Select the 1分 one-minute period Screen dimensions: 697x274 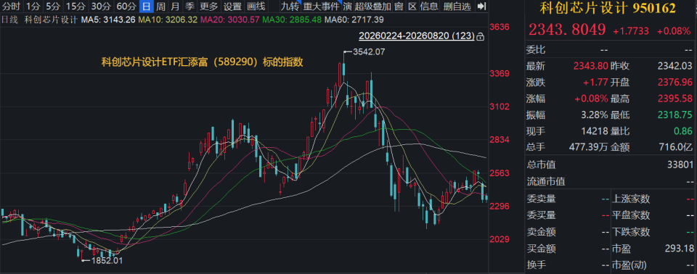point(33,7)
